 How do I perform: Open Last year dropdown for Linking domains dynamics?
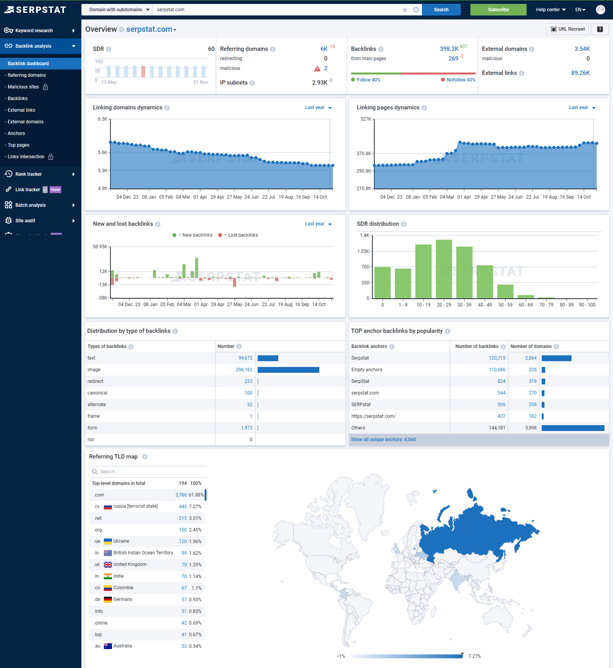pos(319,107)
